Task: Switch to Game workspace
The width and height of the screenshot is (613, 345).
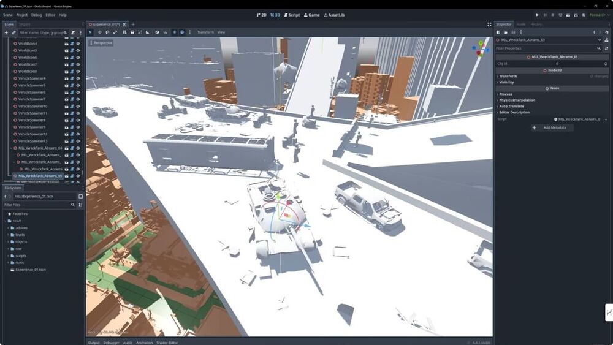Action: point(311,15)
